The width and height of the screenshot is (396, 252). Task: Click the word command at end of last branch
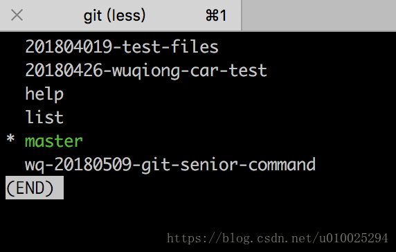[282, 165]
